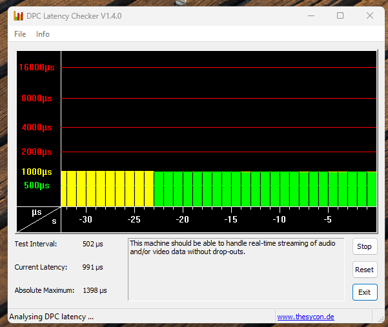Click the -10 time axis label

[279, 219]
